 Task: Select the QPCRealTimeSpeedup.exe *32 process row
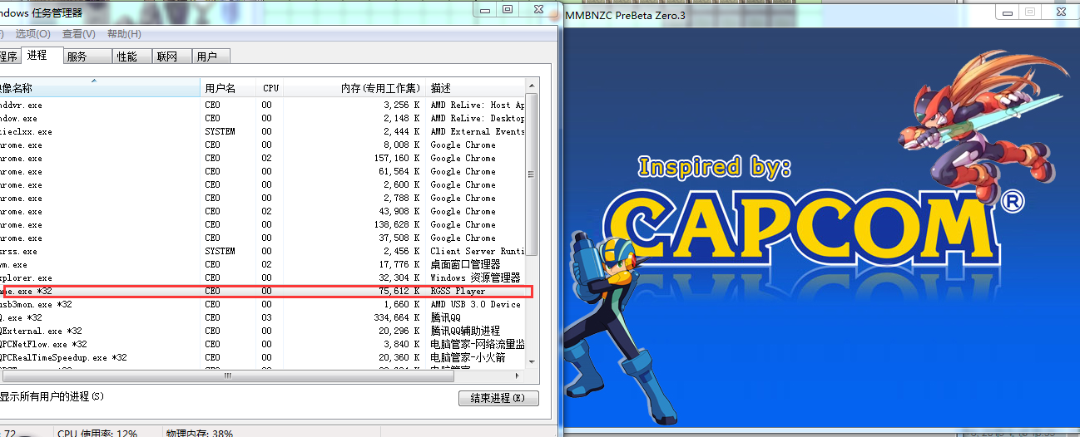click(x=263, y=358)
